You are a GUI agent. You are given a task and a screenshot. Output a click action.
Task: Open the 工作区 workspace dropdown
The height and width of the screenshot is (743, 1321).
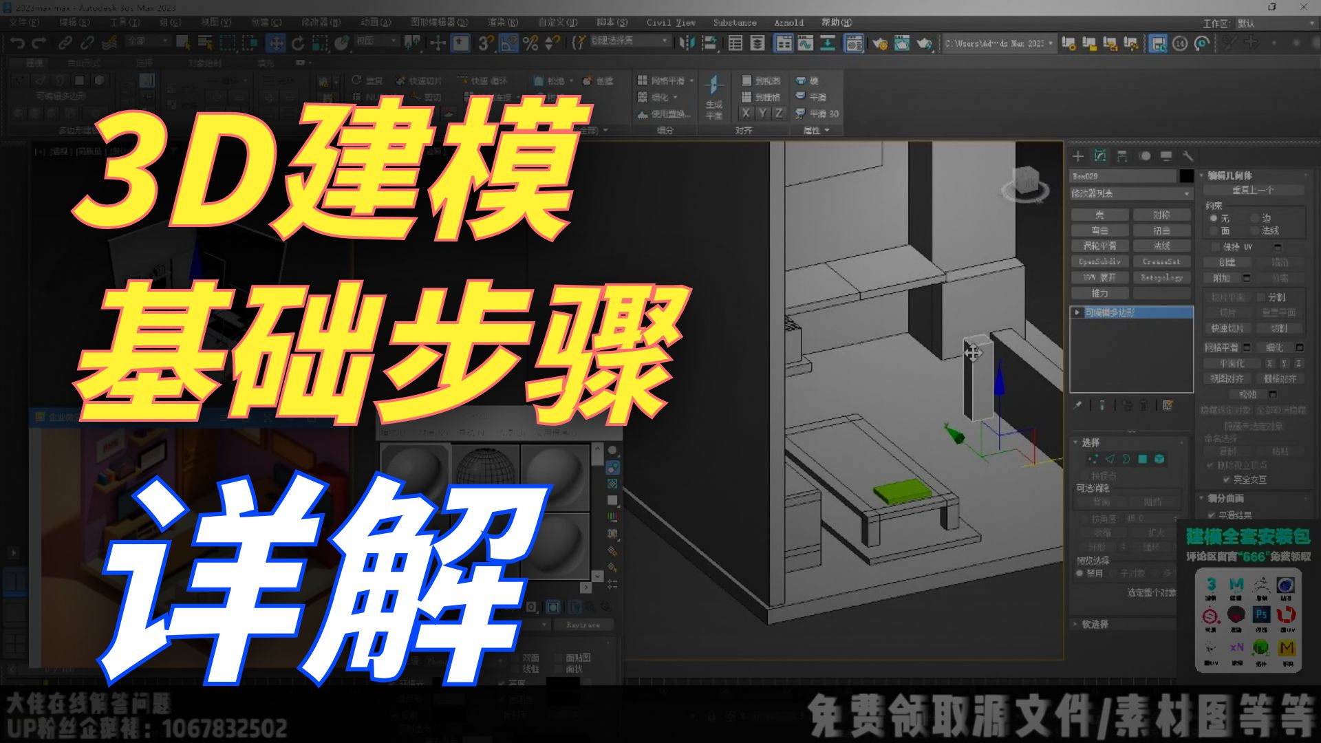coord(1275,23)
